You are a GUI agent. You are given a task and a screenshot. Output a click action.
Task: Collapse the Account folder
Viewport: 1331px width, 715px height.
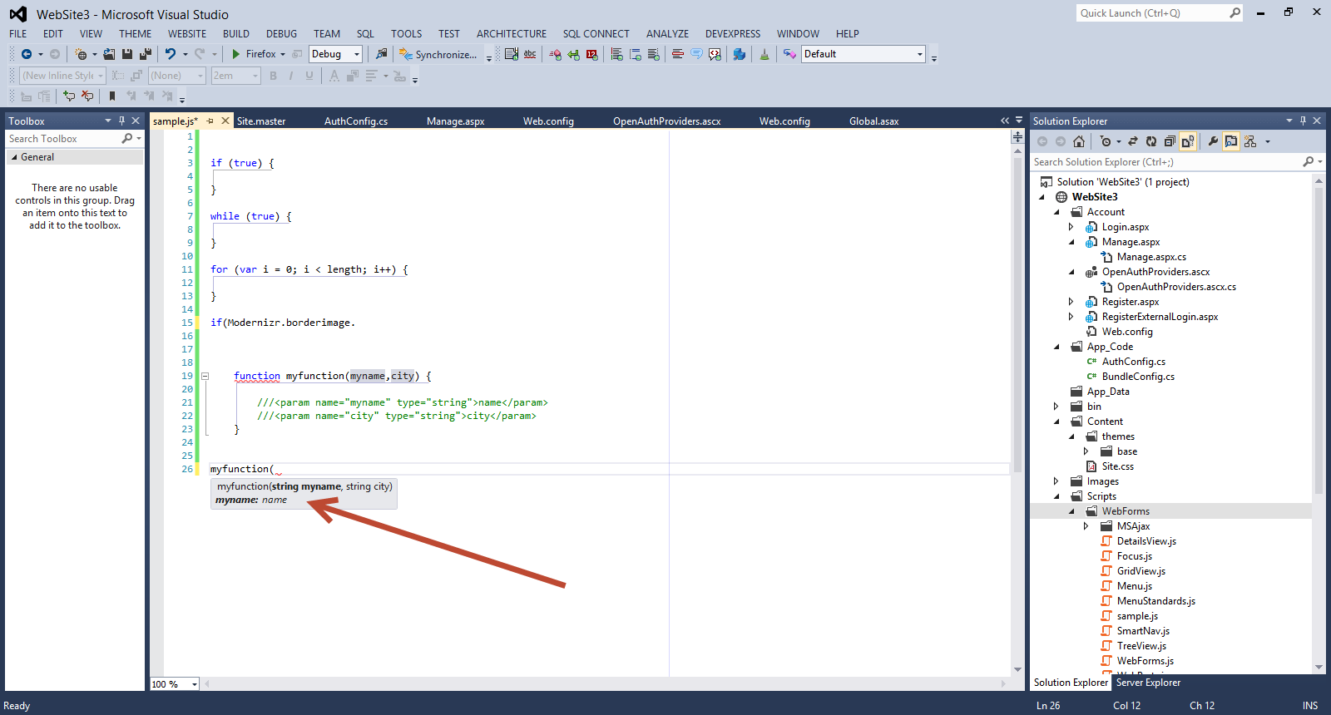pos(1057,212)
